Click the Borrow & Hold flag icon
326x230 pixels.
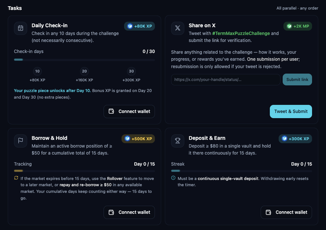(x=20, y=141)
